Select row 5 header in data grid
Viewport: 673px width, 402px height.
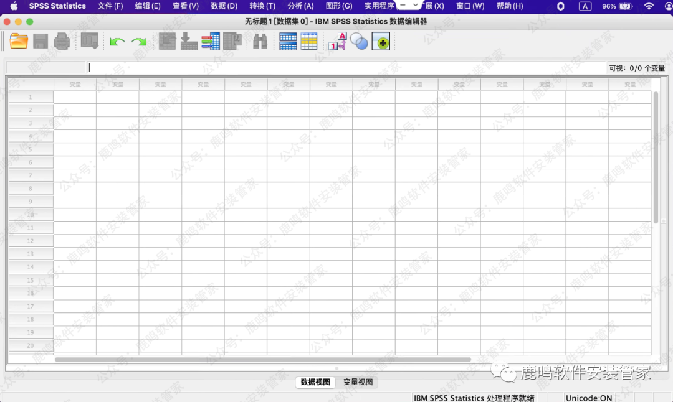30,149
